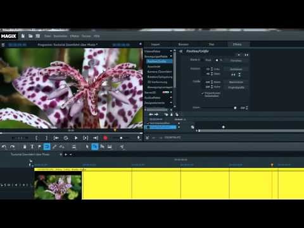
Task: Click the icon right of blue mouse mode
Action: pos(102,147)
